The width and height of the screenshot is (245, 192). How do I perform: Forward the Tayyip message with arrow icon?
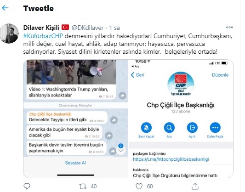tap(114, 120)
